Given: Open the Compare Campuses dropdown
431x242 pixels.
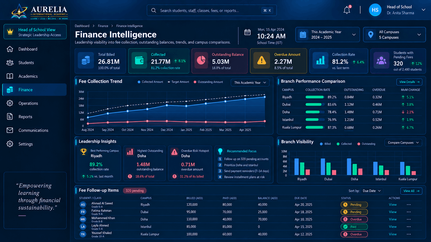Looking at the screenshot, I should [403, 142].
